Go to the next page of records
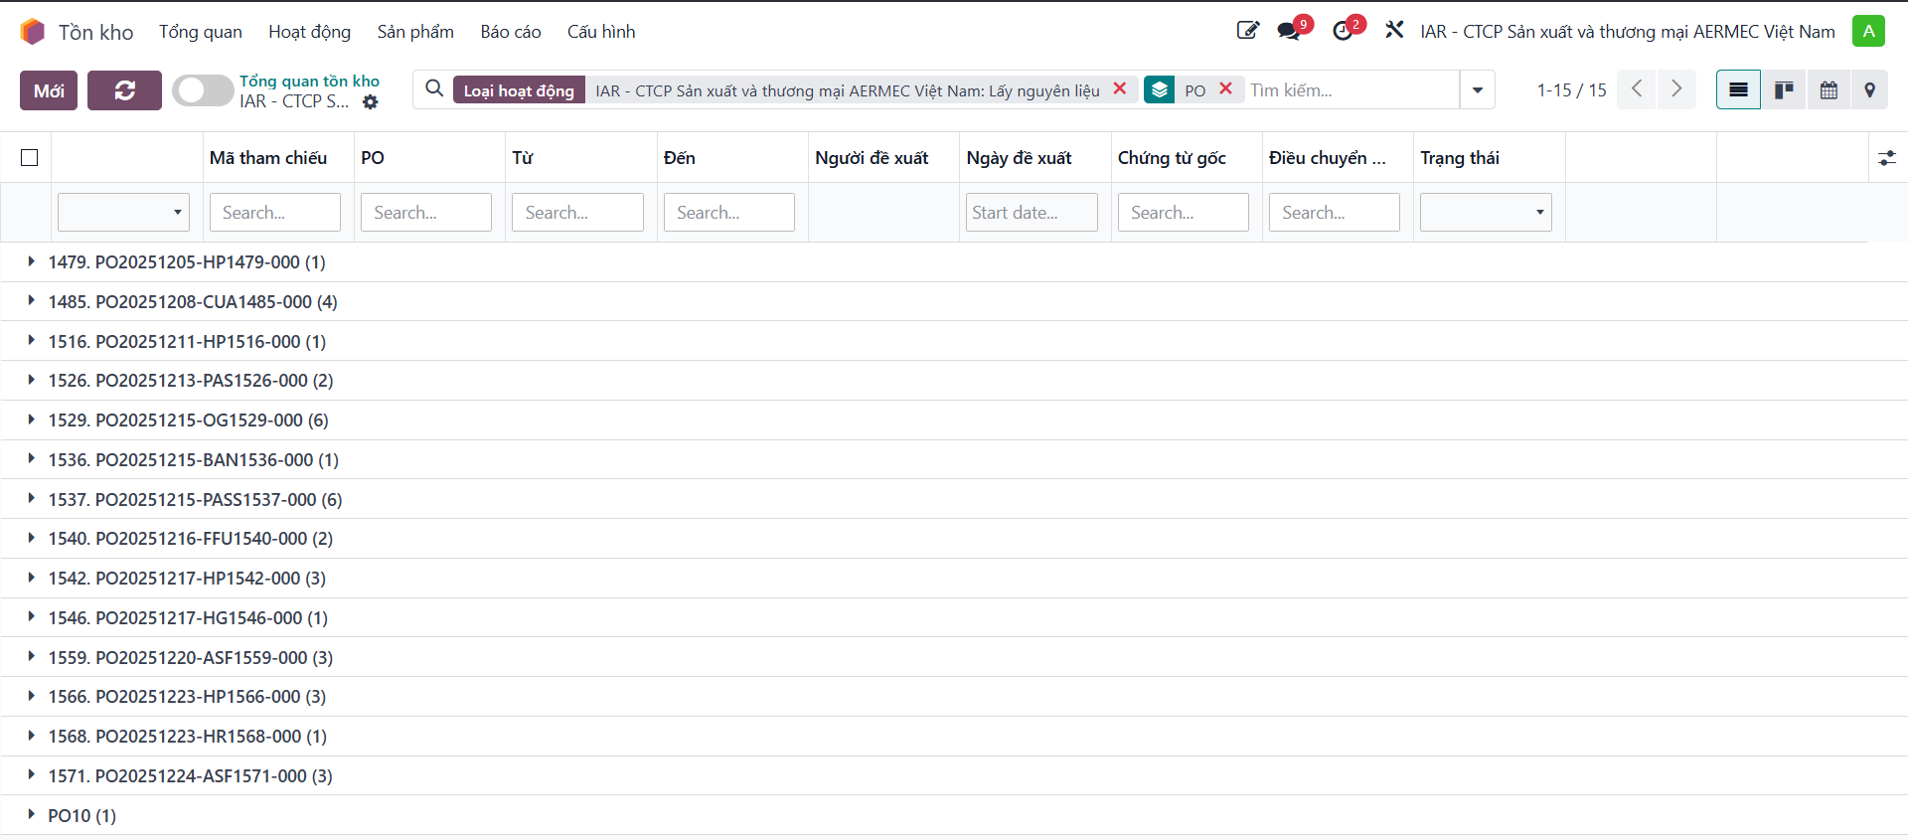1908x840 pixels. tap(1676, 89)
